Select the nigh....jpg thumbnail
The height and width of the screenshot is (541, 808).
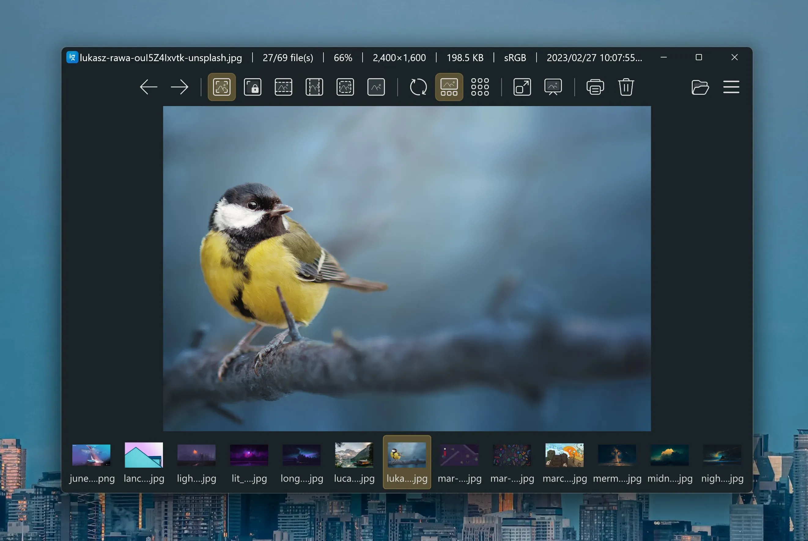tap(722, 462)
